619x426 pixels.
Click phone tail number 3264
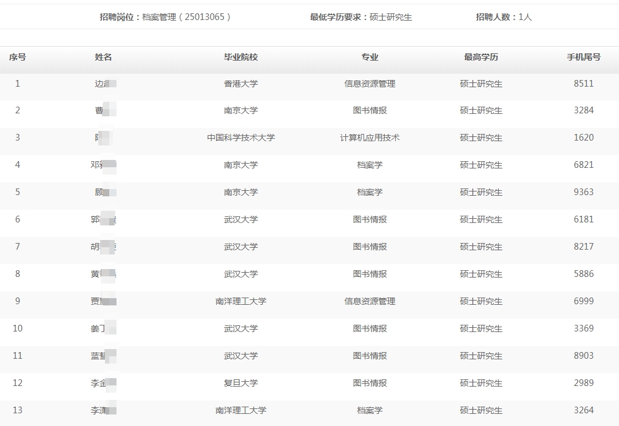(x=583, y=410)
